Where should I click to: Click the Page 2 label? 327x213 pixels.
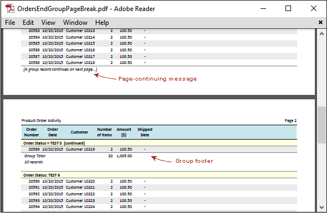click(290, 121)
